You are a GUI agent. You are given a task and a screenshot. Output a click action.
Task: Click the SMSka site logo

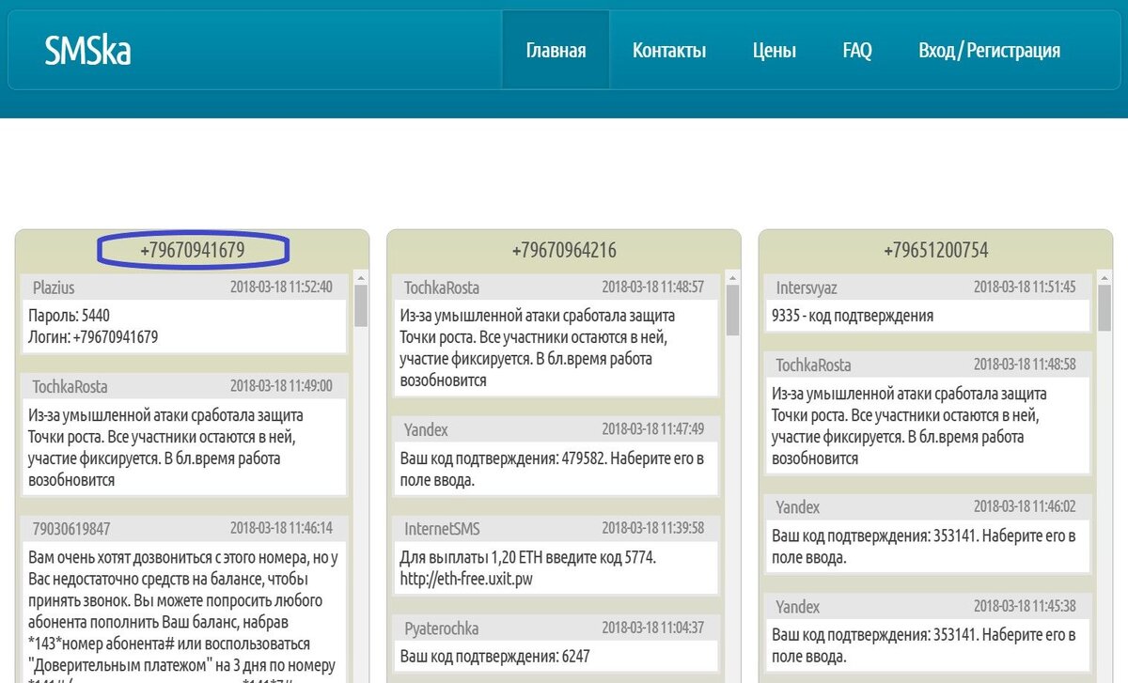87,51
